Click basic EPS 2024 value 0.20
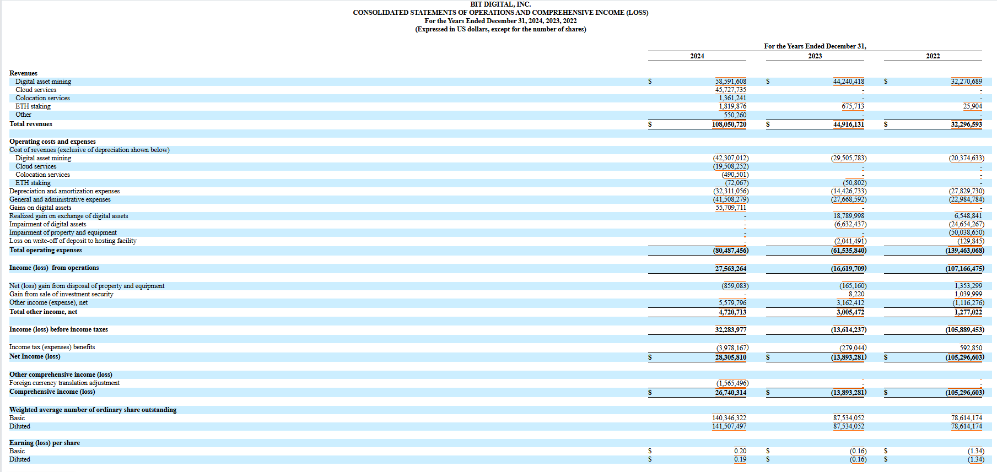This screenshot has width=997, height=472. tap(740, 451)
